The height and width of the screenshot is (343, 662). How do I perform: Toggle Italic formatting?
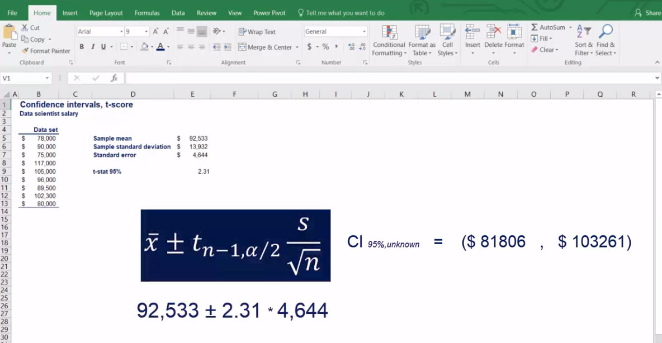click(92, 47)
